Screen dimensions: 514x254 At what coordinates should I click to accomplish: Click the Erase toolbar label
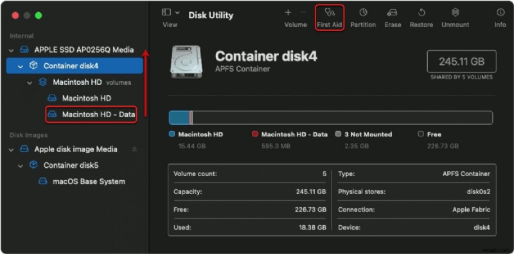click(393, 24)
